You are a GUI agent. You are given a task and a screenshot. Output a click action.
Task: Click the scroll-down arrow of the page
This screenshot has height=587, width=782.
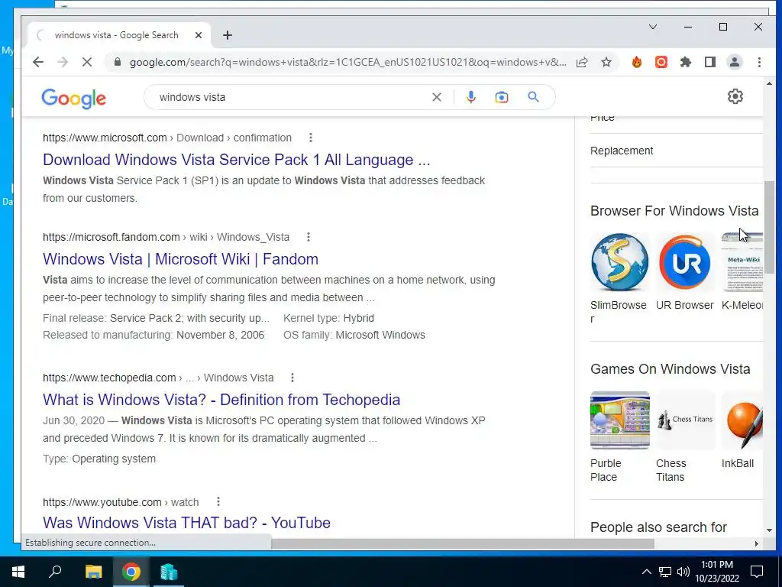769,530
